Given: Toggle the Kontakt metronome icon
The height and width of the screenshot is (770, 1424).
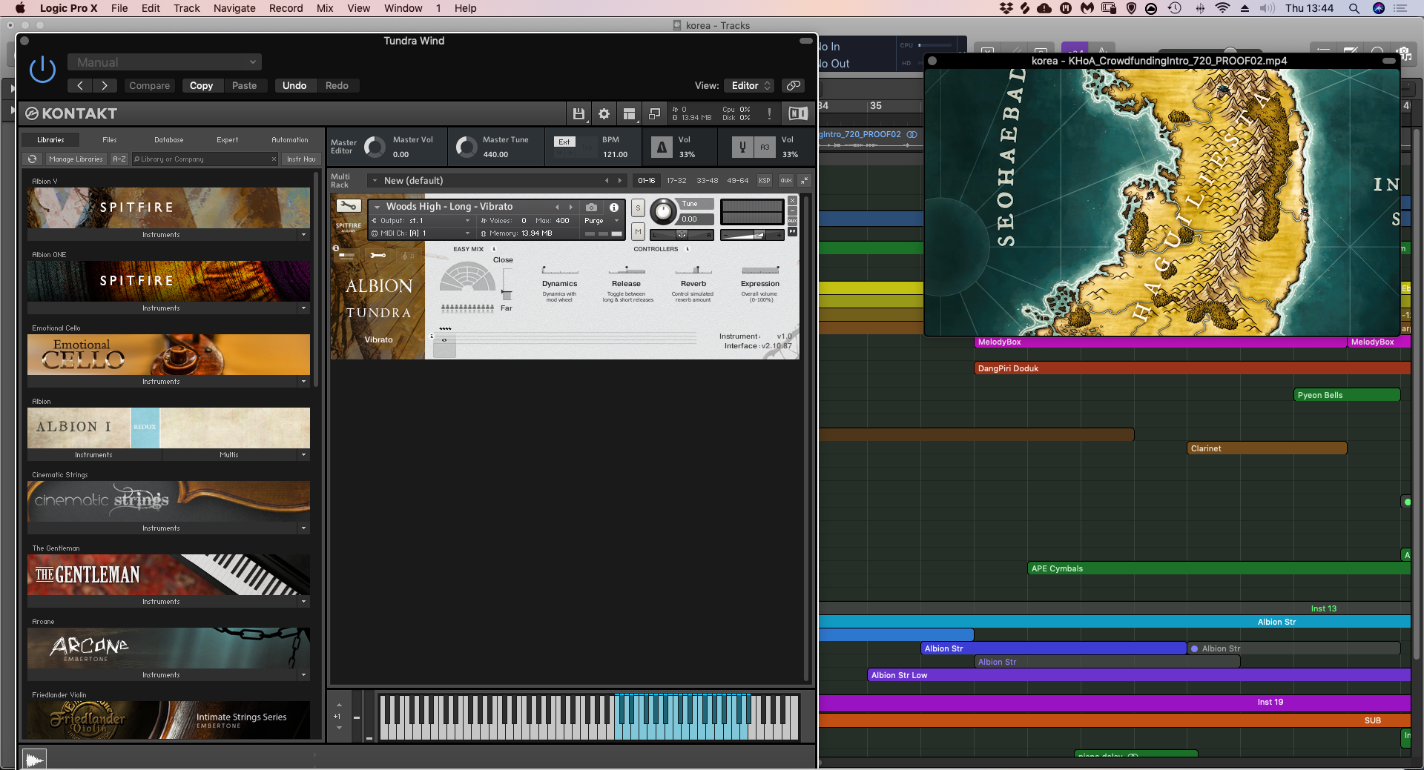Looking at the screenshot, I should coord(662,147).
